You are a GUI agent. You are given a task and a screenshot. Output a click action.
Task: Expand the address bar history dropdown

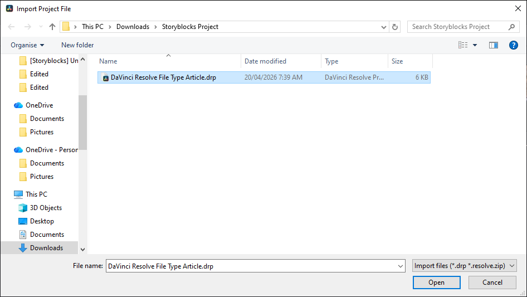[x=383, y=27]
